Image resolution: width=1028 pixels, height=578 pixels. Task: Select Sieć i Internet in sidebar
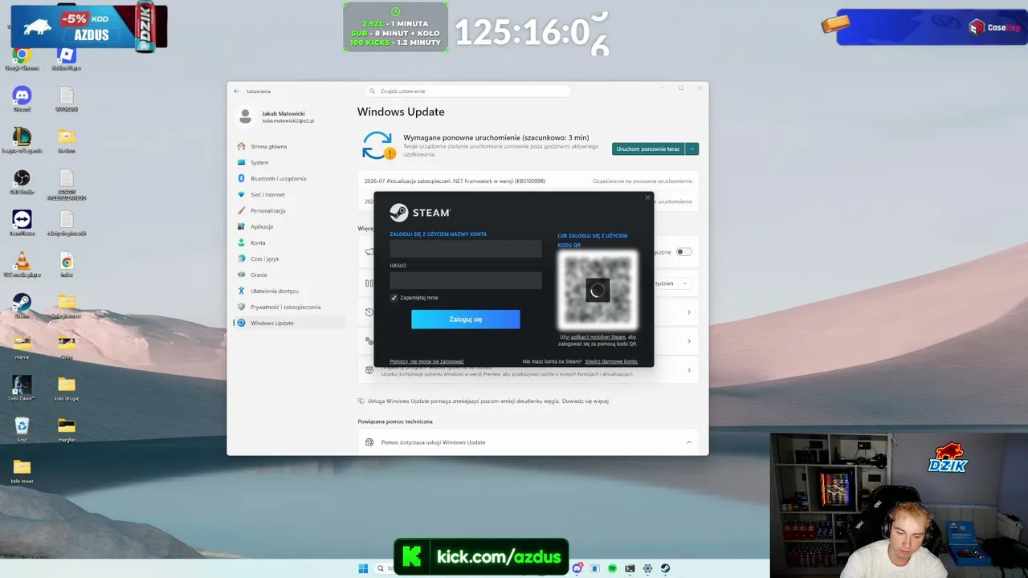289,195
